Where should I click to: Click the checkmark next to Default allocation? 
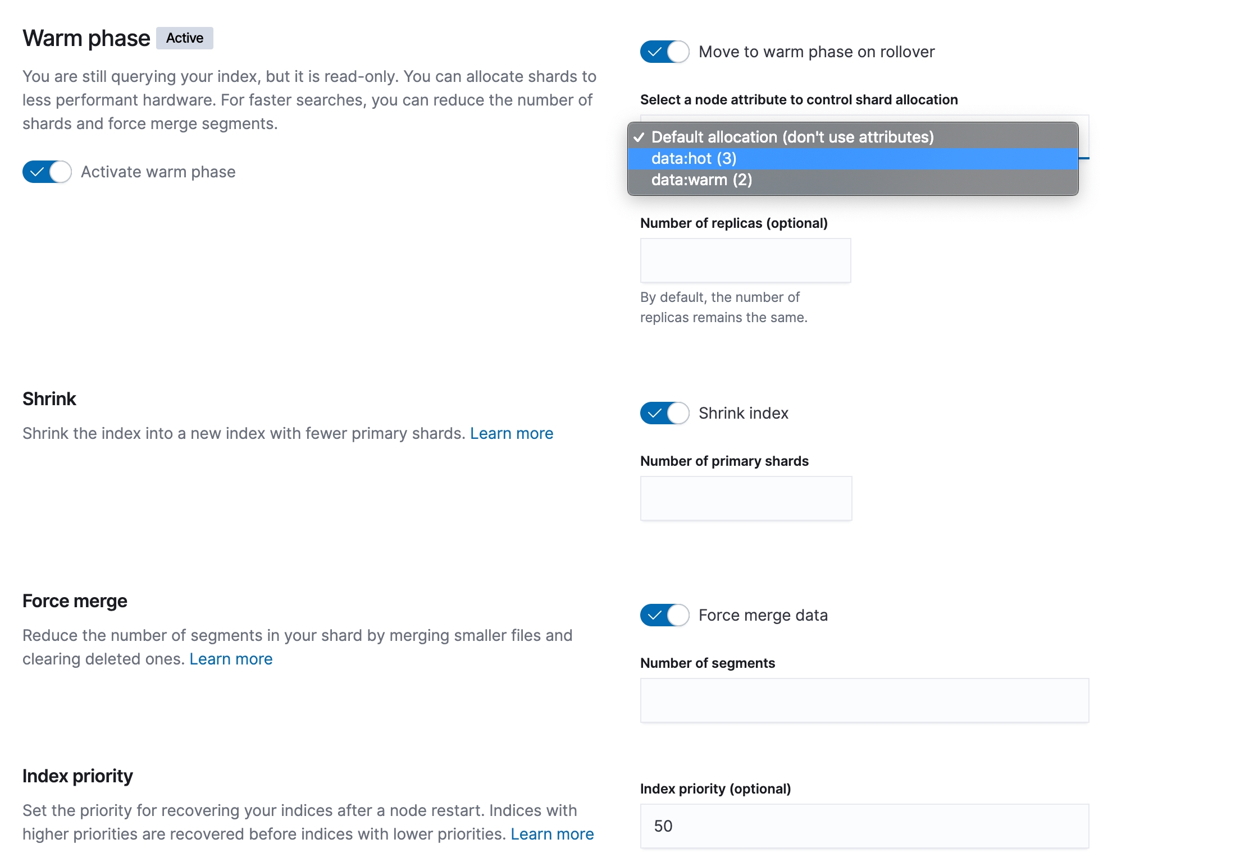639,137
